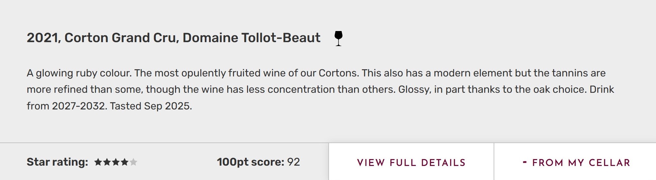Click Domaine Tollot-Beaut producer name
The image size is (656, 180).
(x=251, y=38)
